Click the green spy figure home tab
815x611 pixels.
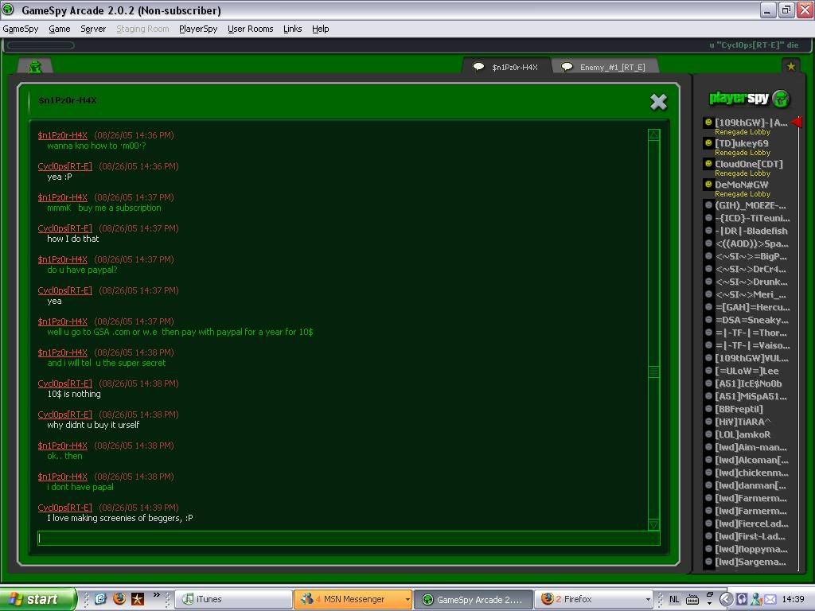[35, 67]
